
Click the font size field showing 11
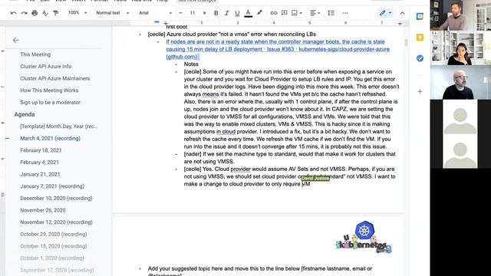pyautogui.click(x=193, y=13)
